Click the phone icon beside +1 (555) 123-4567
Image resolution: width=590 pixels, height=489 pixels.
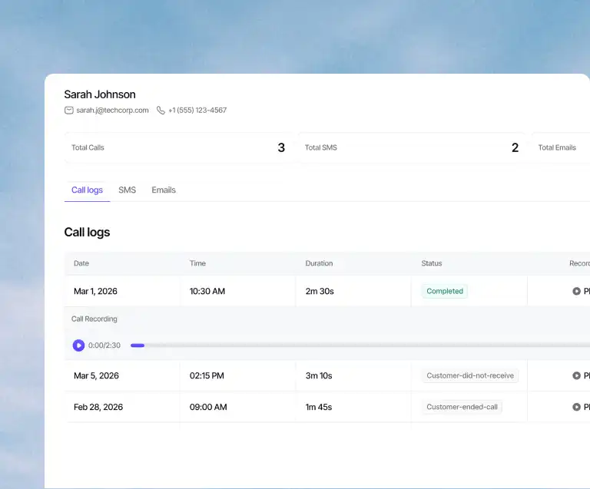pyautogui.click(x=161, y=110)
